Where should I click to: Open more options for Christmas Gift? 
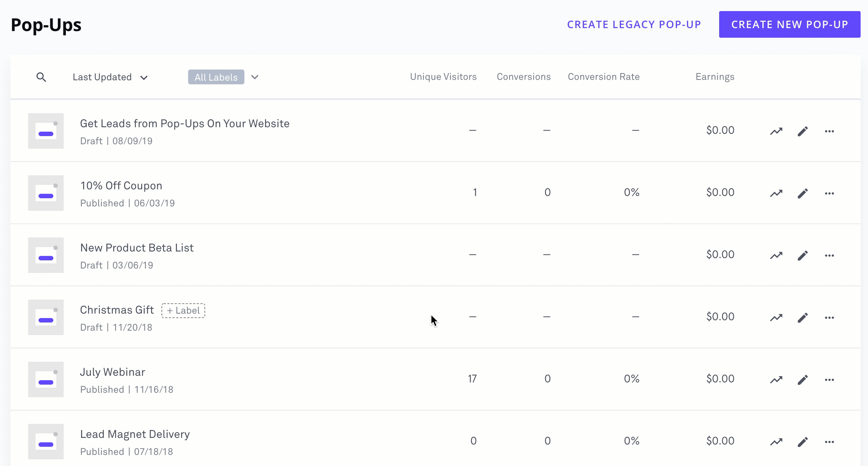[829, 317]
